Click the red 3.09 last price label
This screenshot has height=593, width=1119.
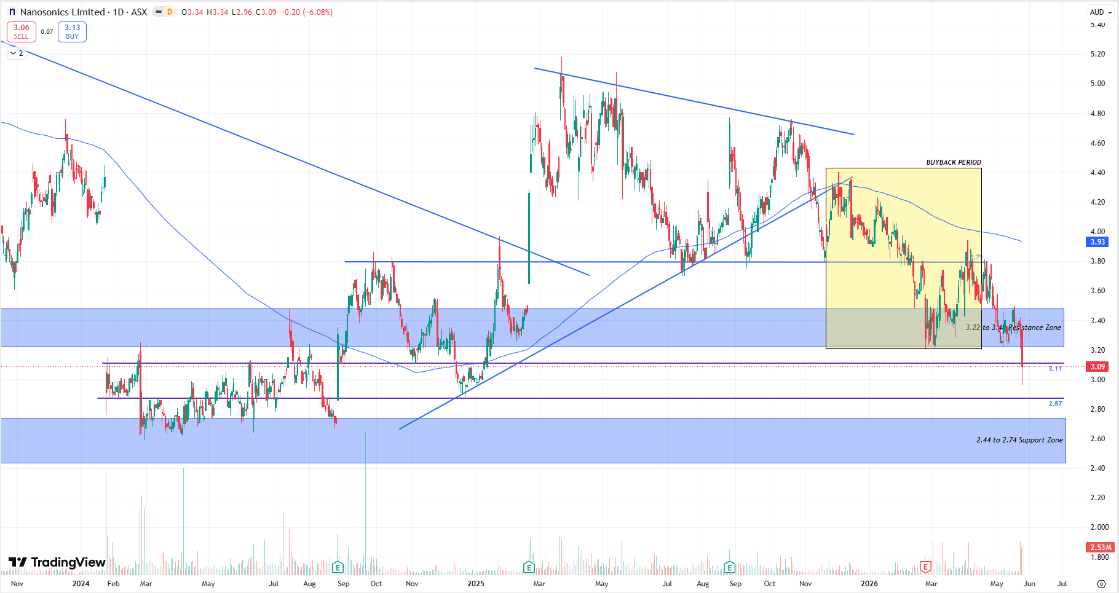(x=1097, y=367)
